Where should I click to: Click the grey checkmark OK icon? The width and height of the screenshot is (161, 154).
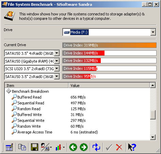tap(109, 147)
